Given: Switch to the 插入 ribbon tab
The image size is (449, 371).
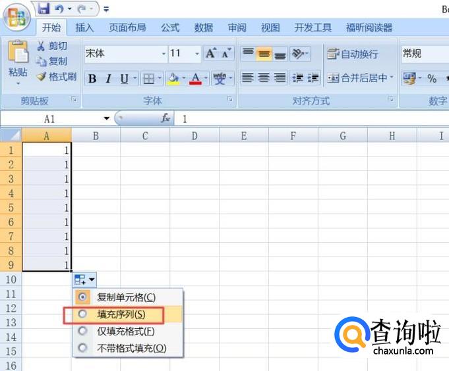Looking at the screenshot, I should tap(84, 28).
